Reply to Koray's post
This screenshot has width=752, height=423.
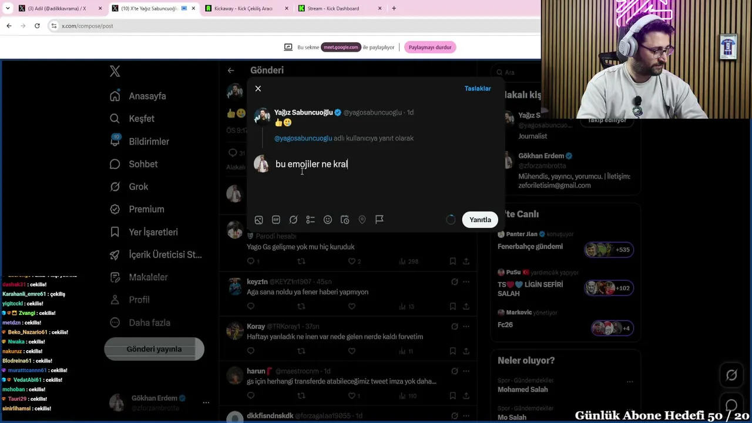[251, 351]
